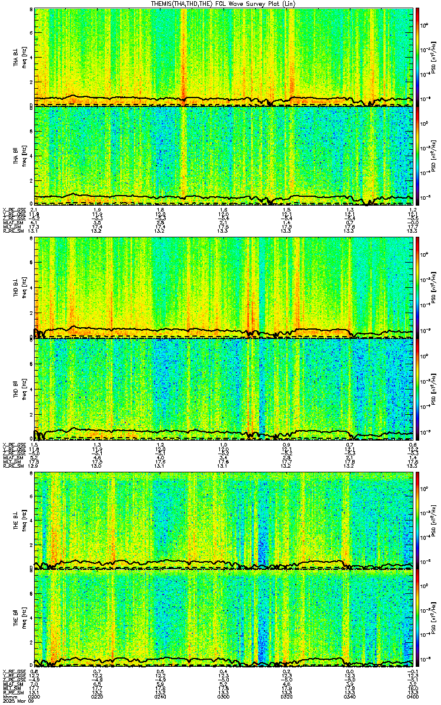The width and height of the screenshot is (441, 705).
Task: Click the THA B⊥ spectrogram panel
Action: click(x=223, y=56)
